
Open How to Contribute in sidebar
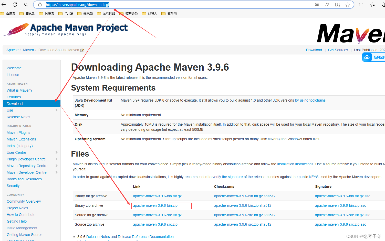click(21, 215)
